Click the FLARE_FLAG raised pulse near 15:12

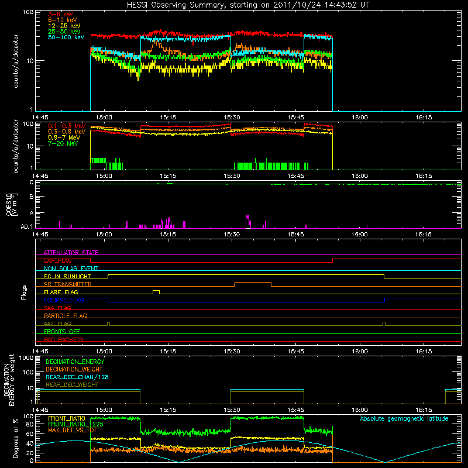point(156,292)
